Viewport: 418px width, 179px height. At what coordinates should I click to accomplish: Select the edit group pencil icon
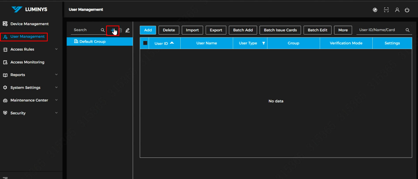pos(128,30)
